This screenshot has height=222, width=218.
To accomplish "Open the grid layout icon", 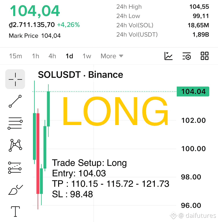I will 205,56.
